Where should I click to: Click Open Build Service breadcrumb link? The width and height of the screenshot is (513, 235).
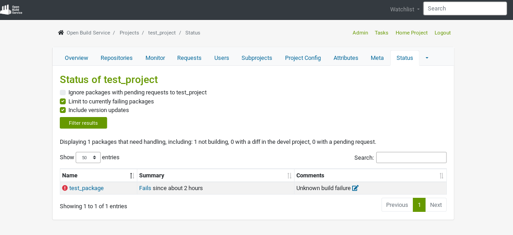[88, 33]
